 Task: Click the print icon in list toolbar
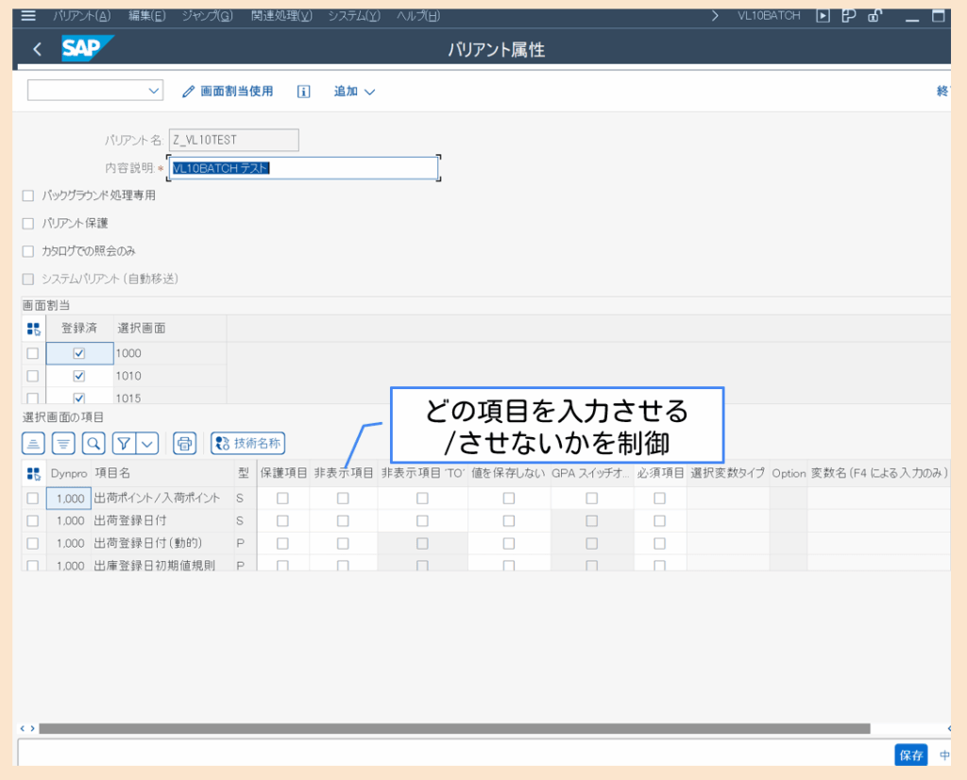pos(184,443)
